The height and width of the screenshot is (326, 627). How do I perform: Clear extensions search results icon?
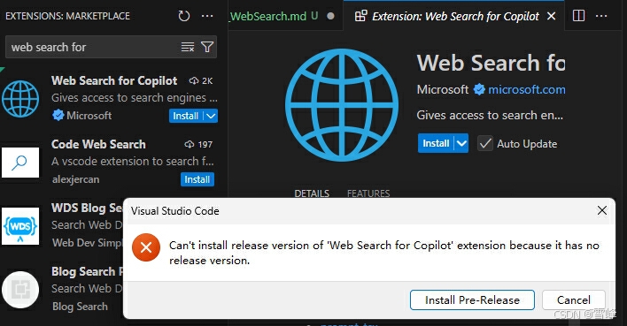pyautogui.click(x=188, y=47)
